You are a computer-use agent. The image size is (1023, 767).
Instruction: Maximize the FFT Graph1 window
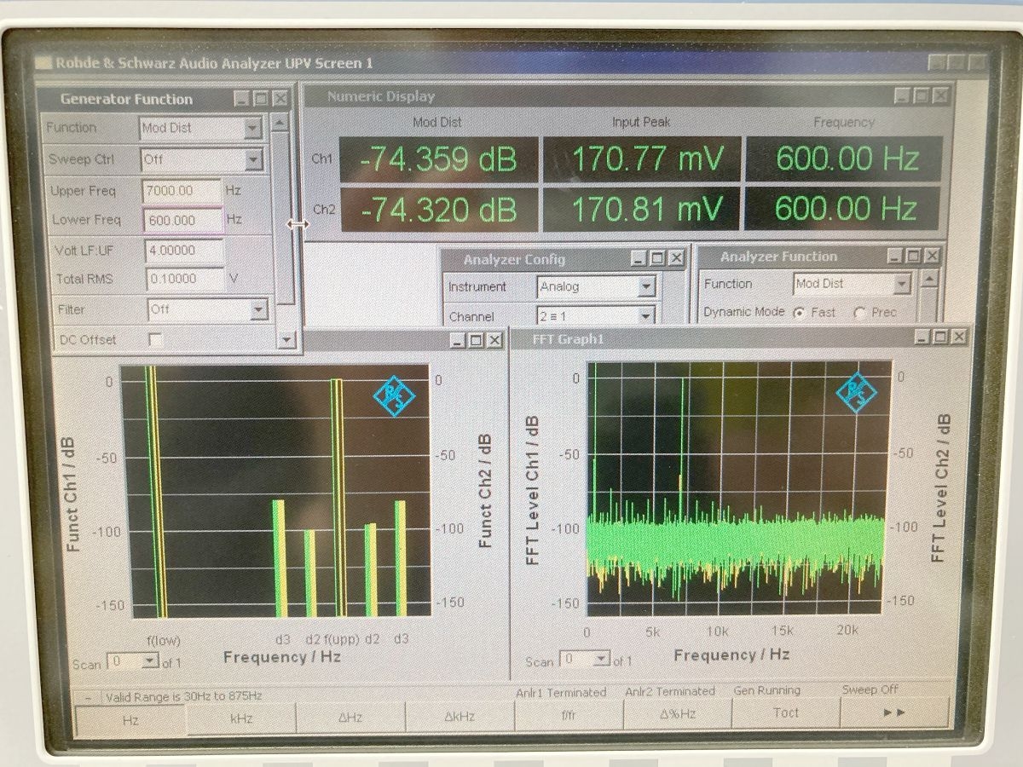coord(940,337)
